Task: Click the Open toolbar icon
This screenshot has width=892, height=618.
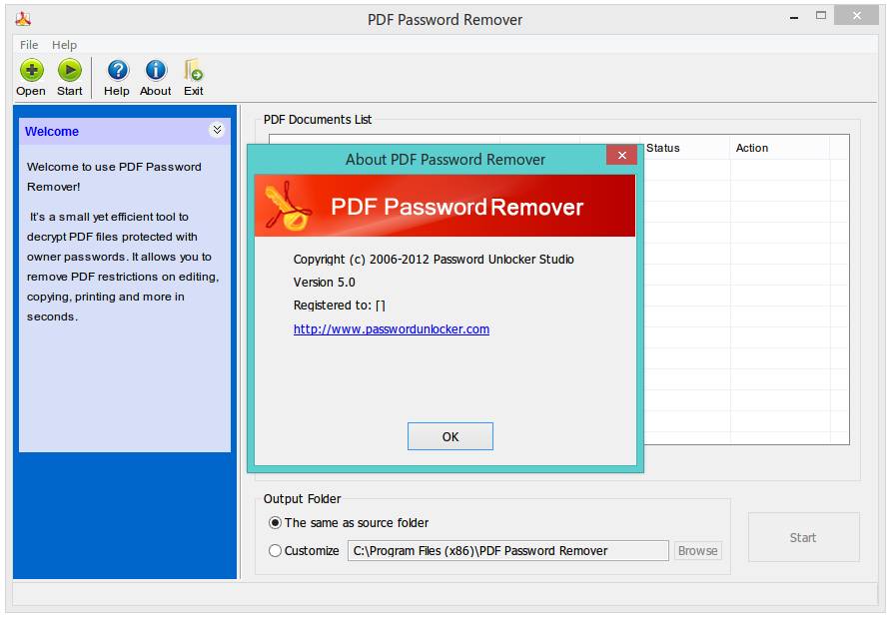Action: coord(30,72)
